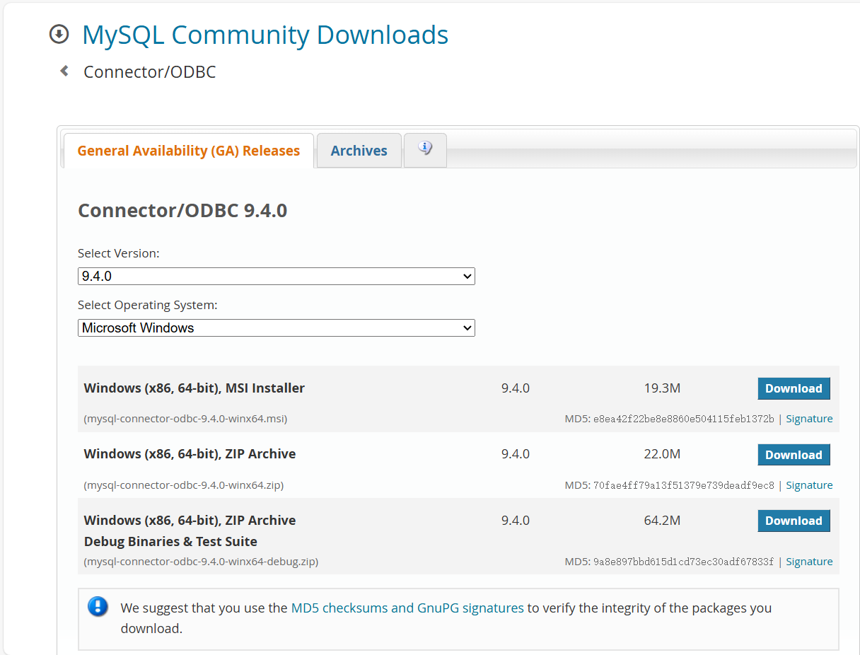Click Signature link for the MSI Installer
Image resolution: width=860 pixels, height=655 pixels.
click(x=809, y=418)
